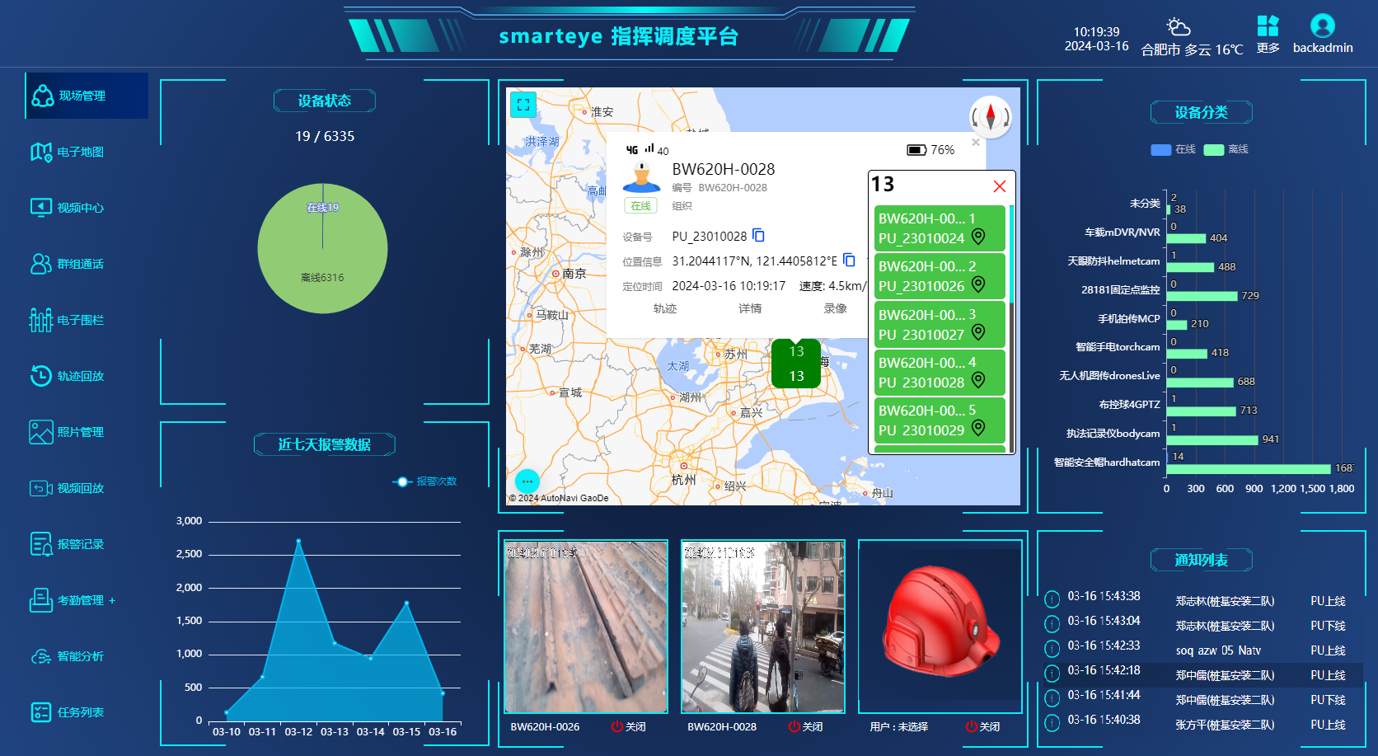
Task: Click 关闭 under the BW620H-0028 video
Action: 805,726
